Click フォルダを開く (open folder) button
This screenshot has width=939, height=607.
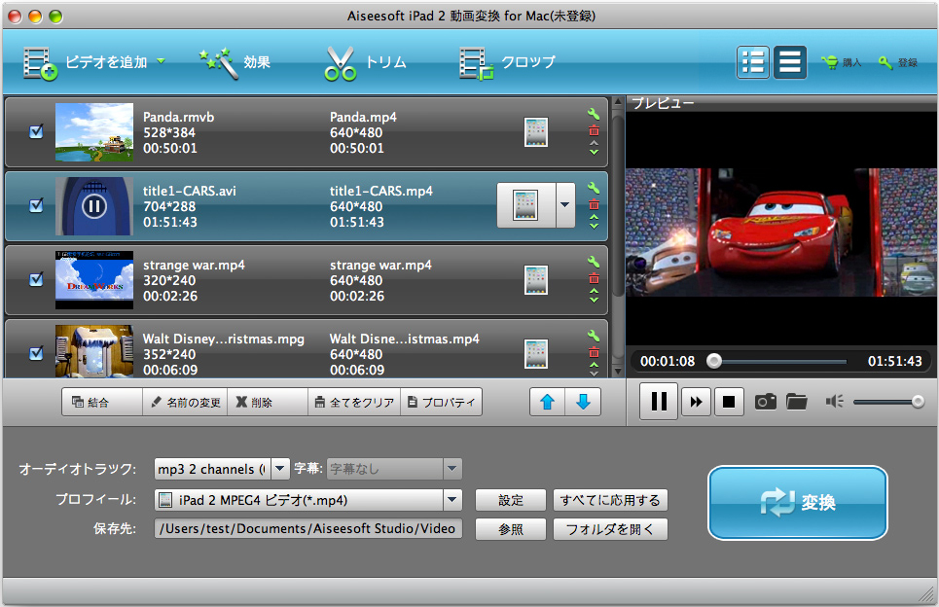pos(610,529)
